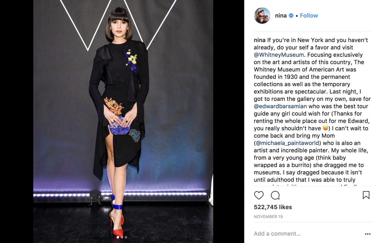Click the winking emoji in the caption
Viewport: 380px width, 243px height.
click(x=326, y=128)
